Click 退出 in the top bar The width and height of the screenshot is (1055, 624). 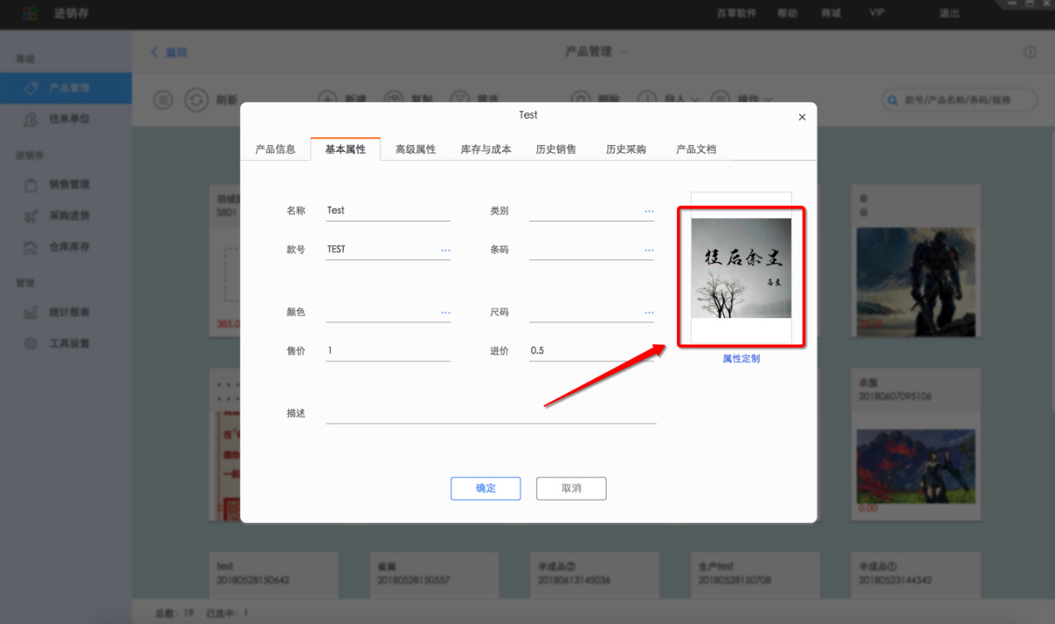click(949, 13)
